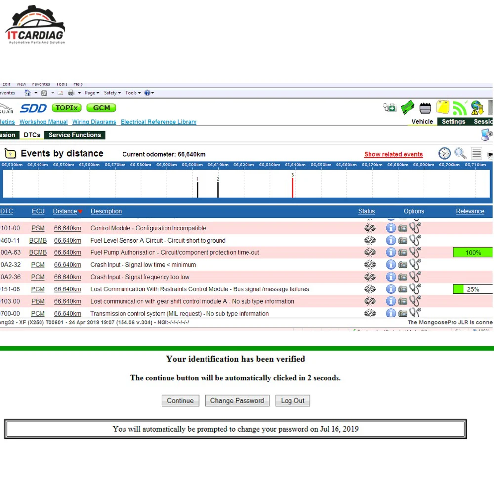
Task: Click the folder help icon beside Events by distance
Action: coord(10,154)
